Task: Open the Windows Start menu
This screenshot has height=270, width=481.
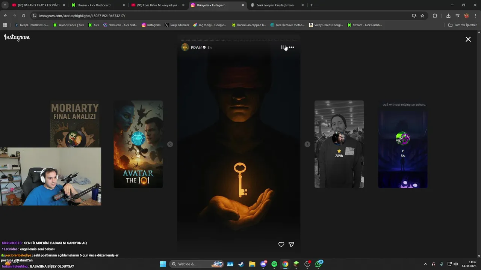Action: [x=163, y=264]
